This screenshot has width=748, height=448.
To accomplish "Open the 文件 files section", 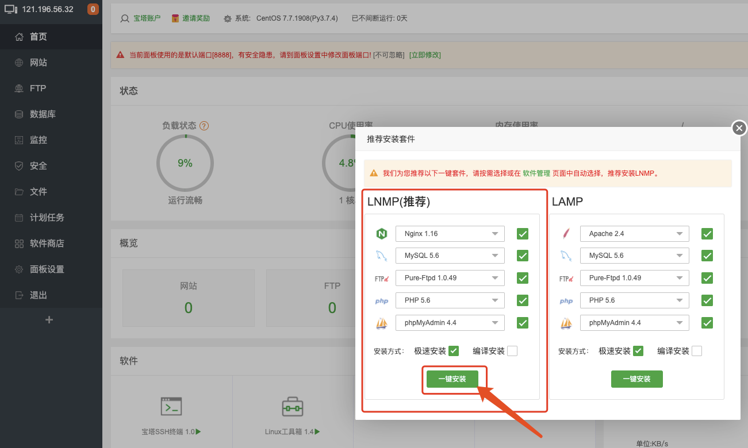I will [51, 192].
